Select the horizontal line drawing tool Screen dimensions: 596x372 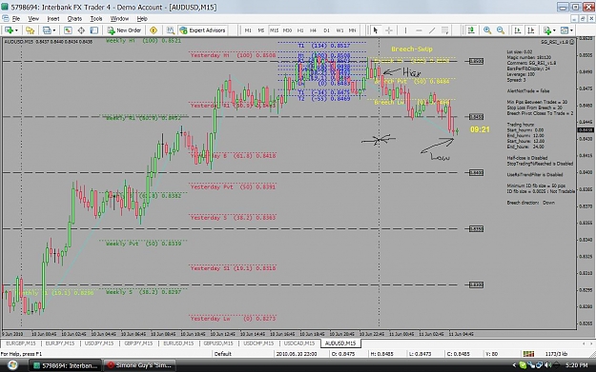tap(419, 30)
